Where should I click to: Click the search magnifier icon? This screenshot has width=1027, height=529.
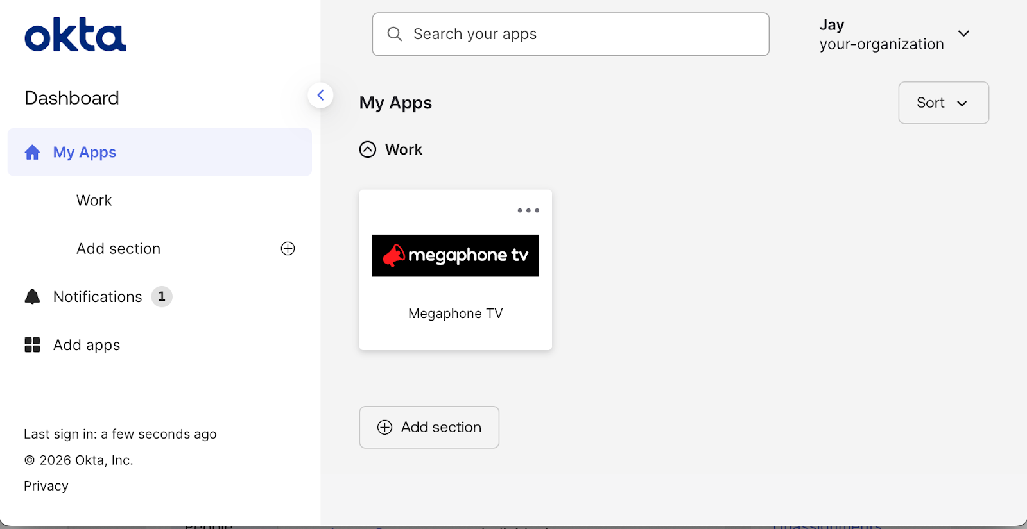395,34
